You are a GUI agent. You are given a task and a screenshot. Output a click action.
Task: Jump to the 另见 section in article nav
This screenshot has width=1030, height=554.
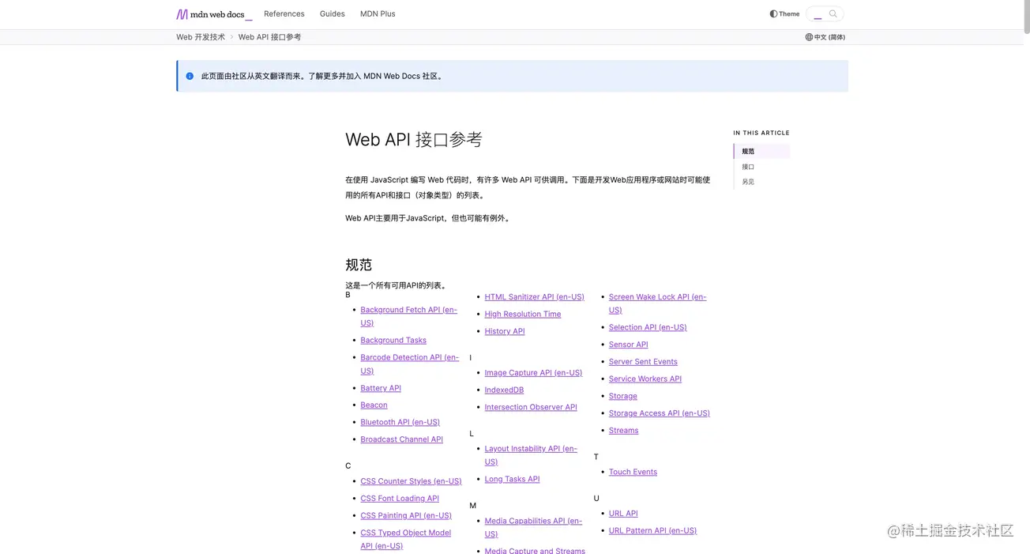pos(748,182)
